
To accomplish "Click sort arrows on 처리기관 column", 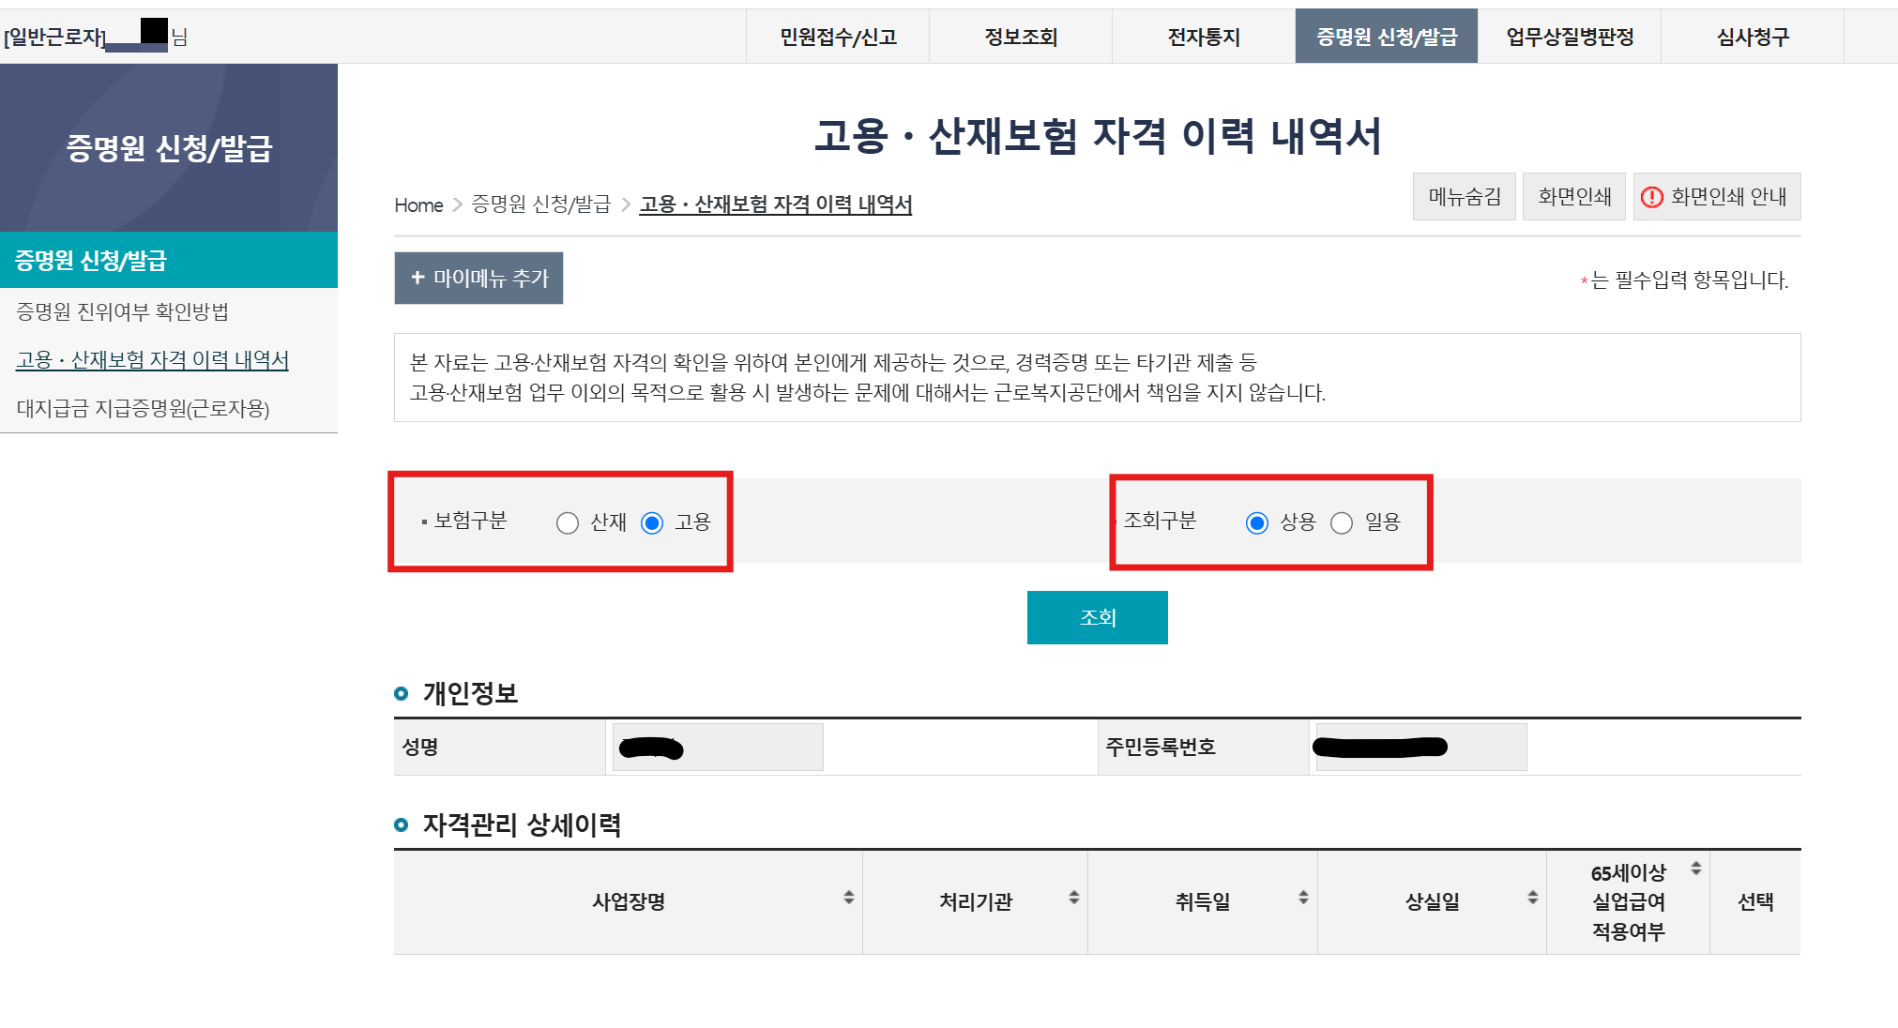I will 1073,898.
